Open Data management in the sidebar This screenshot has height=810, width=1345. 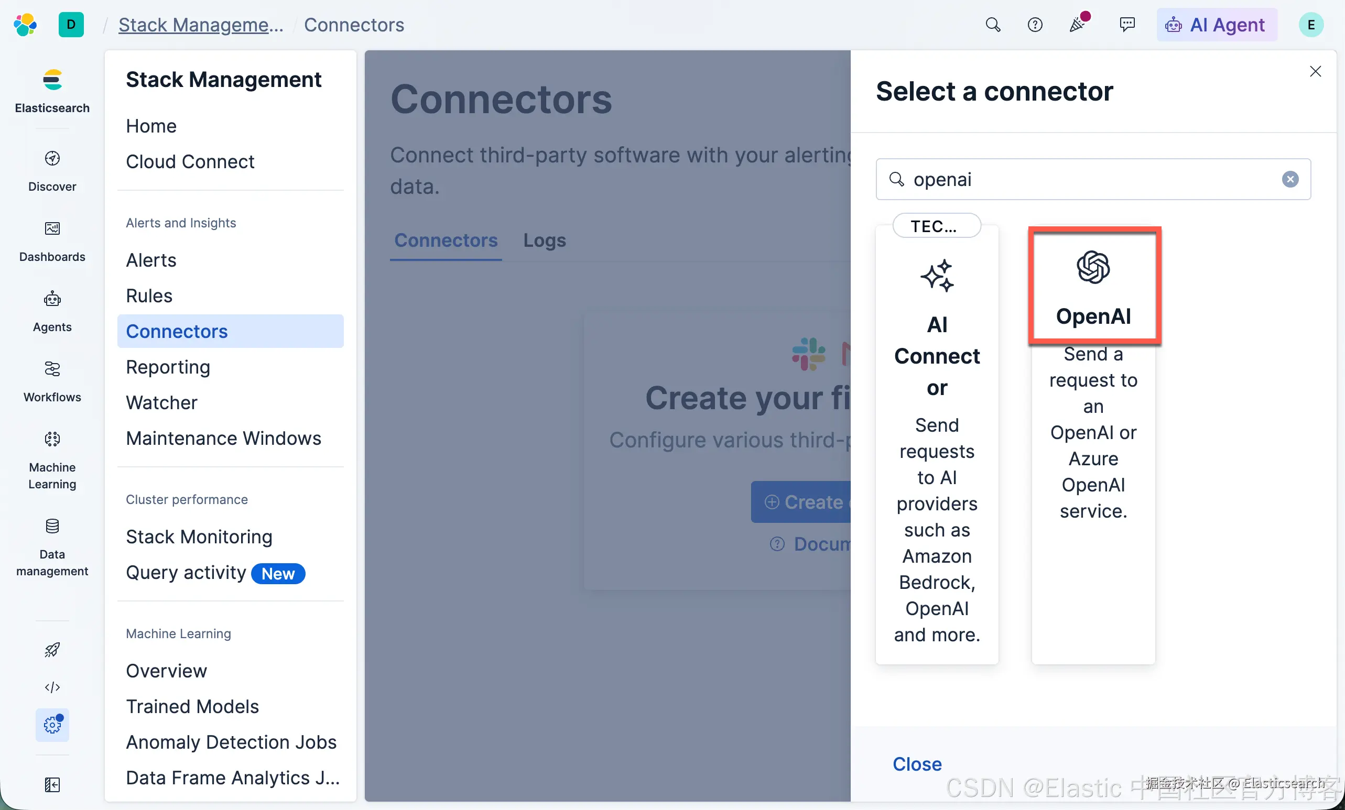[52, 547]
